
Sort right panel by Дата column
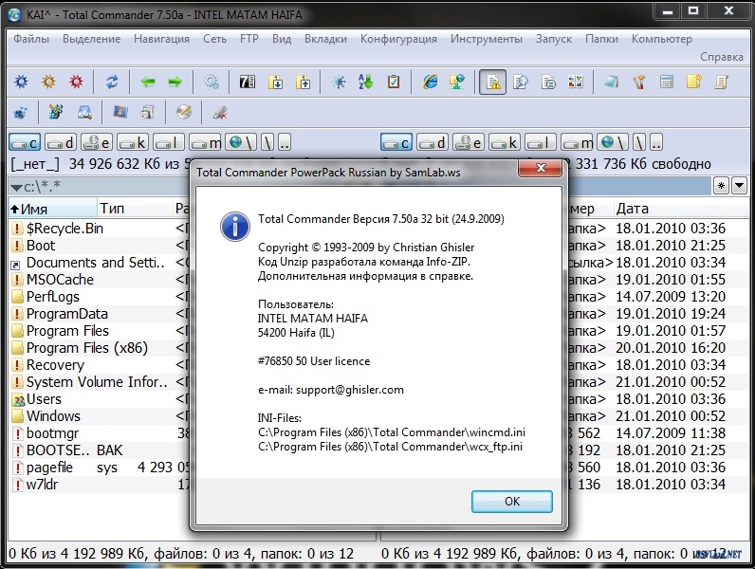coord(680,209)
